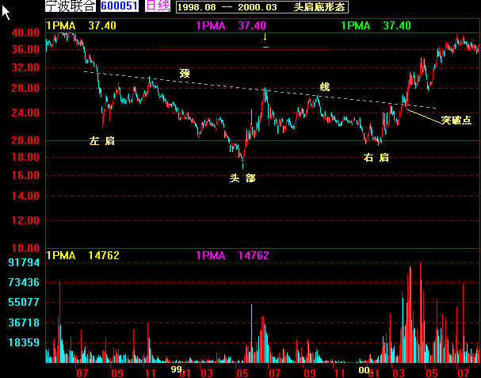Click the 73436 volume axis label
The image size is (481, 378).
click(24, 282)
